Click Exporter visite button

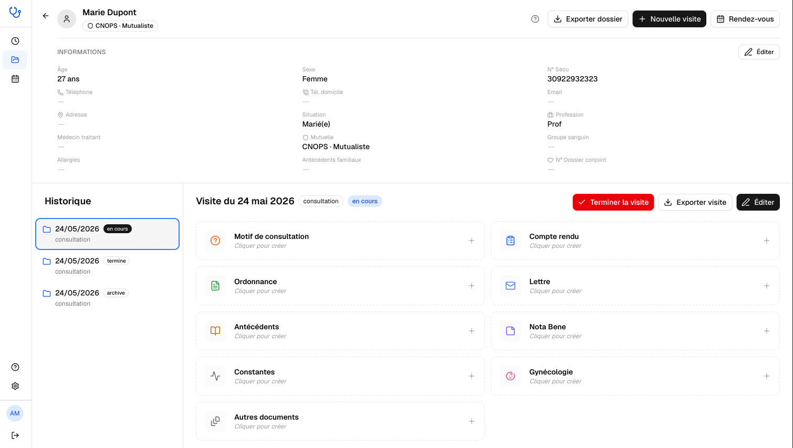pos(695,202)
